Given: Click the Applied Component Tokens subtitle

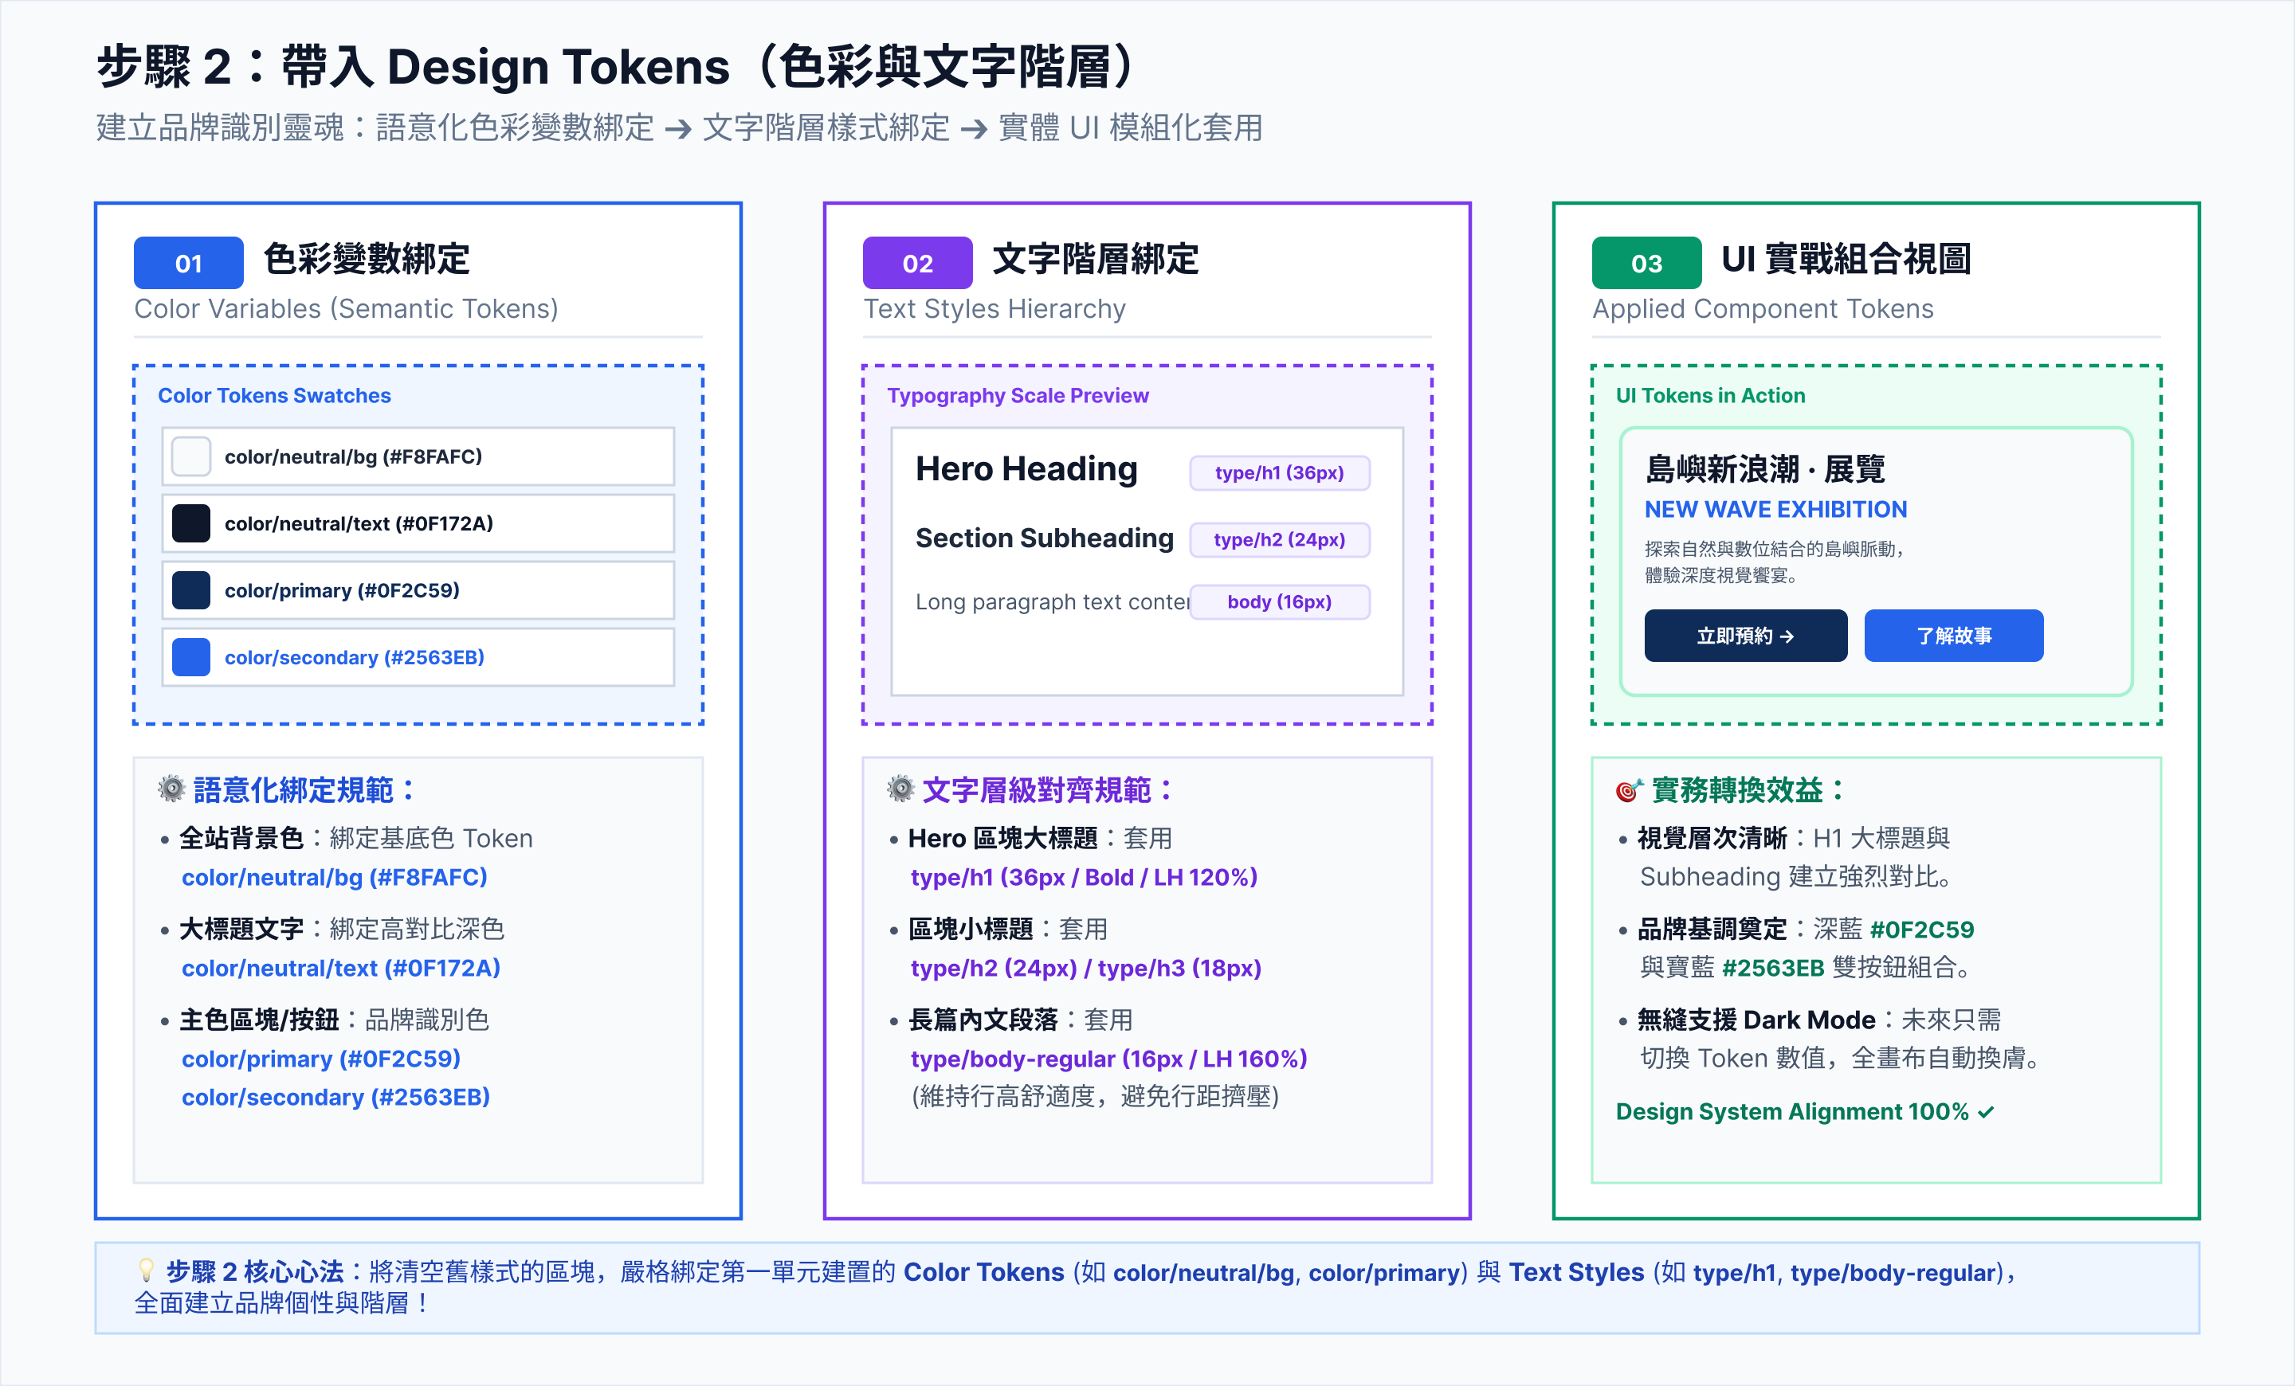Looking at the screenshot, I should point(1763,309).
